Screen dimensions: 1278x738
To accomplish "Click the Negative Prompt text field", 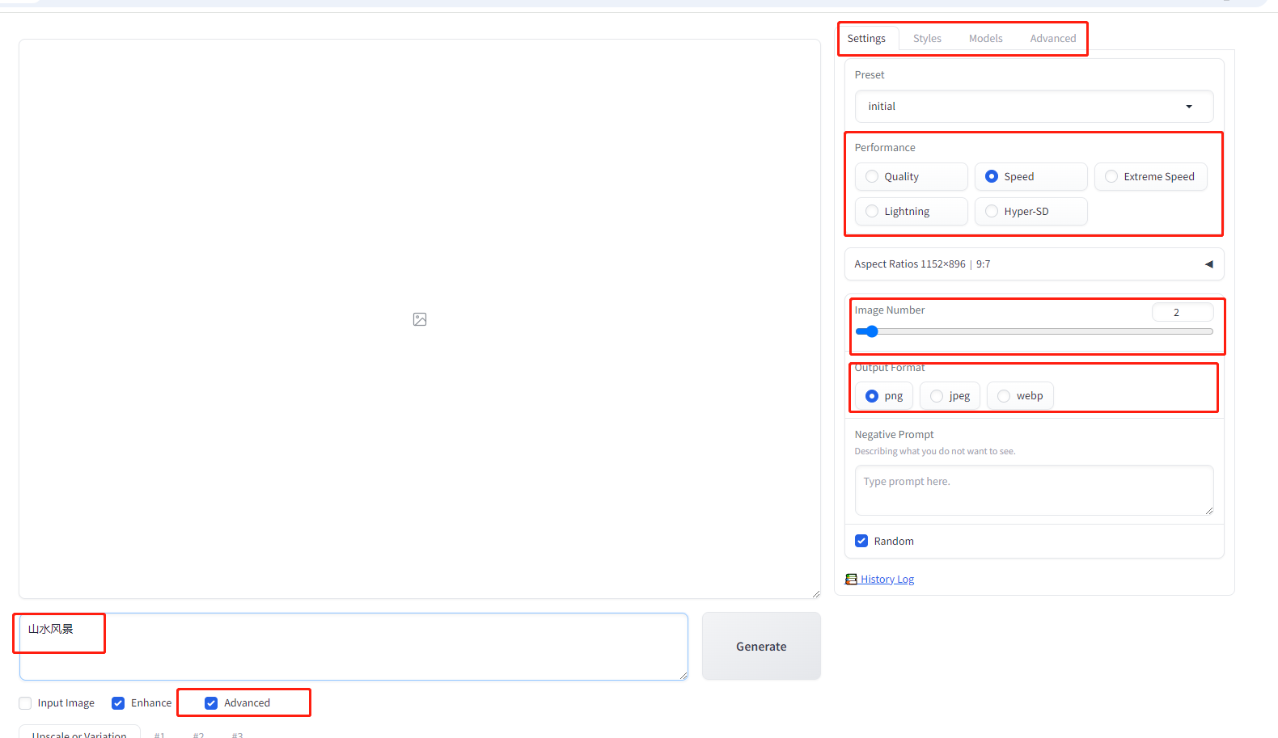I will click(1033, 490).
